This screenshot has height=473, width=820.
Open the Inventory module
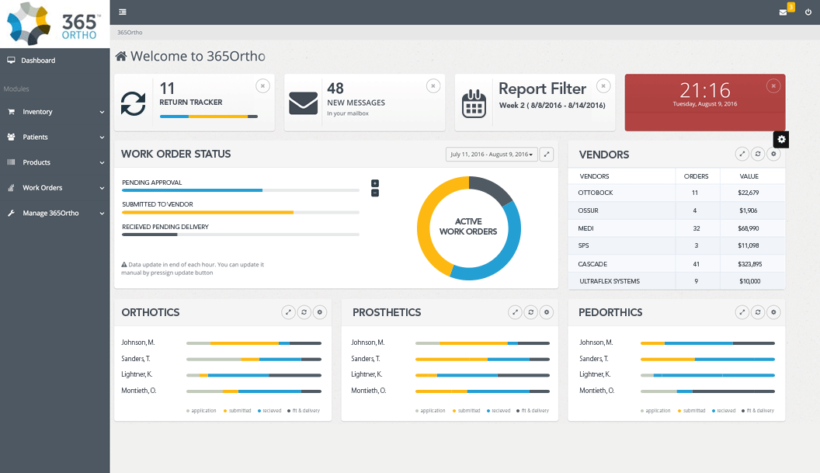tap(55, 111)
